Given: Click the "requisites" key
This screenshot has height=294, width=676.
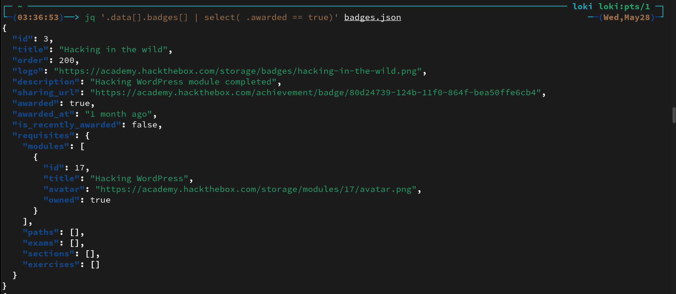Looking at the screenshot, I should (x=43, y=136).
